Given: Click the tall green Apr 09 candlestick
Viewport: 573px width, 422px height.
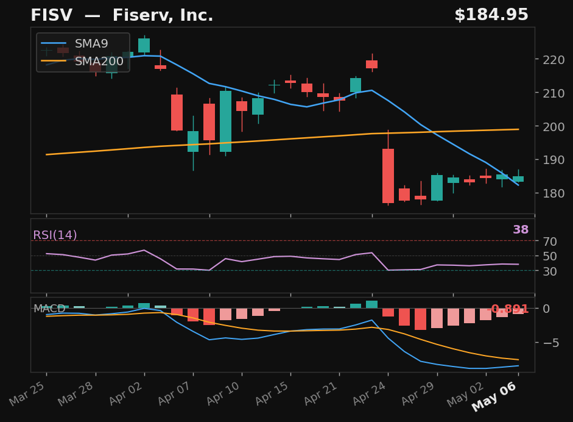Looking at the screenshot, I should tap(225, 121).
